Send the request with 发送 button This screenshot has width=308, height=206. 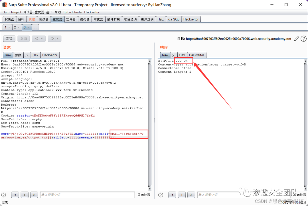[x=9, y=39]
